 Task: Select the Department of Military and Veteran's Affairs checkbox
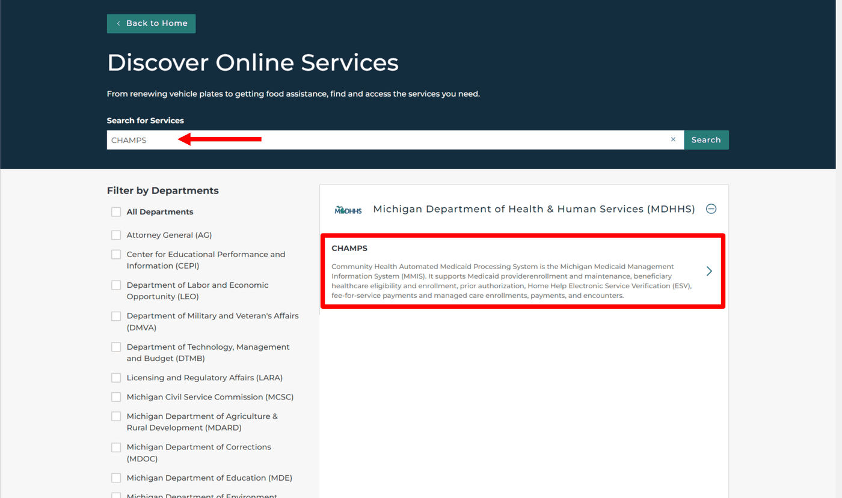coord(116,316)
